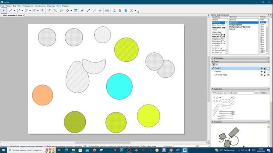Open the Упорядочить menu
Screen dimensions: 273x153
[28, 6]
